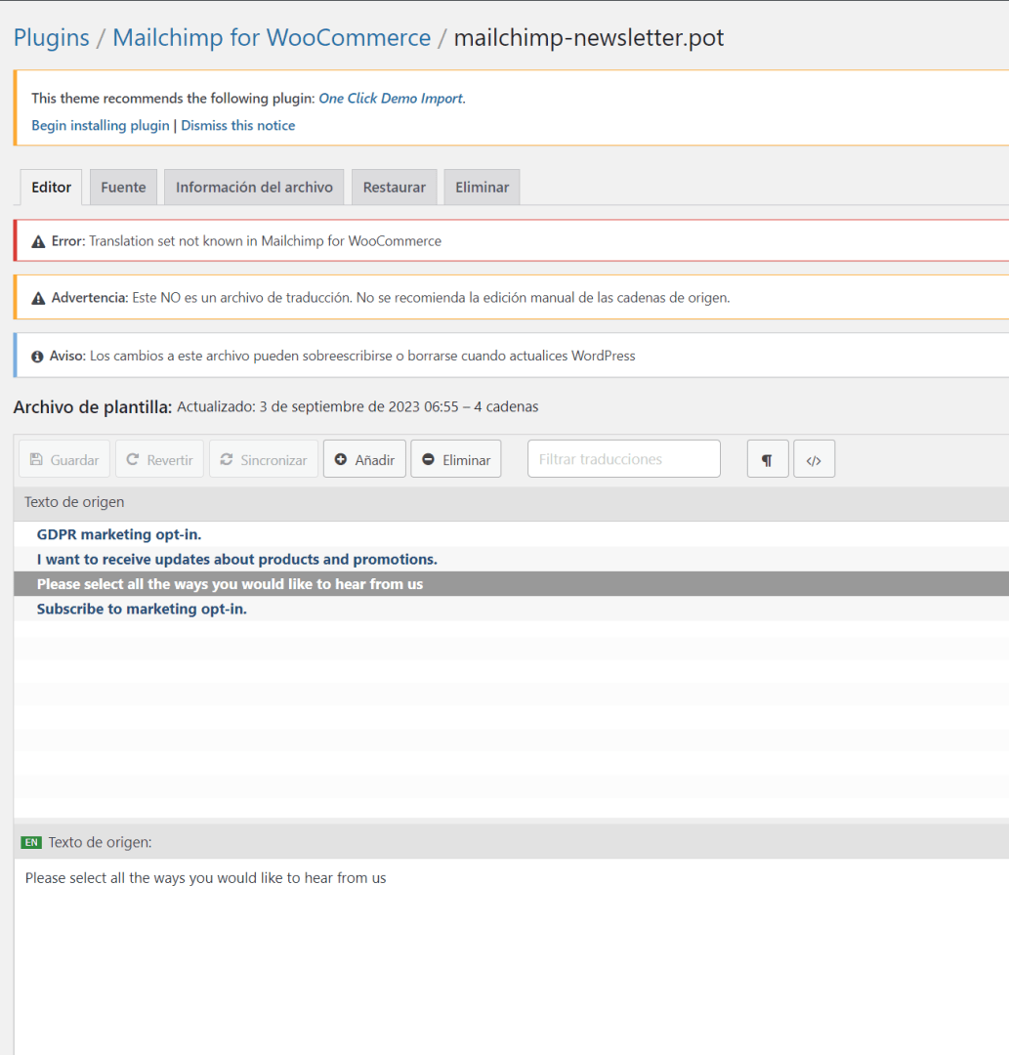Click the mailchimp-newsletter.pot title text
This screenshot has width=1009, height=1055.
[x=589, y=38]
